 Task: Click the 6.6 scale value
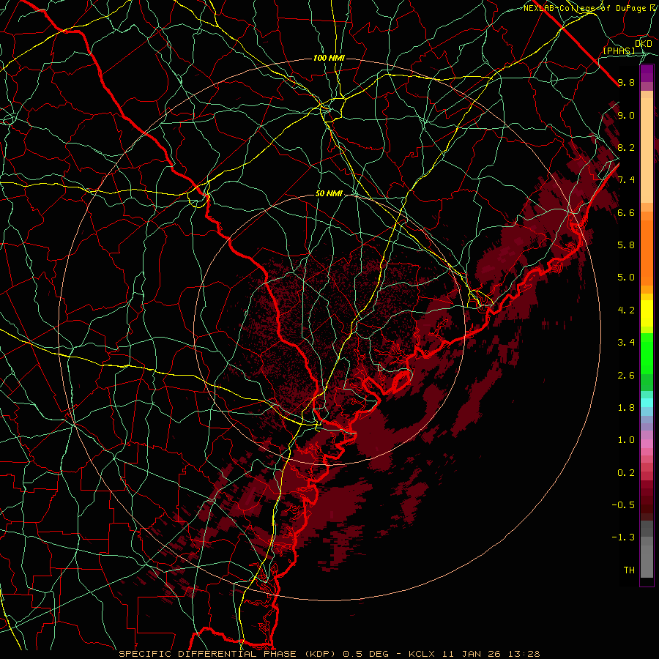pyautogui.click(x=626, y=212)
